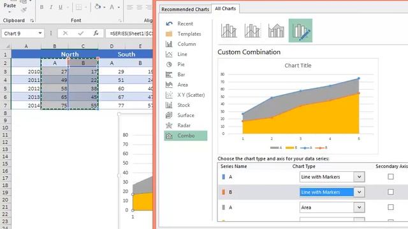Screen dimensions: 408x229
Task: Click the custom combination chart preview
Action: (x=298, y=106)
